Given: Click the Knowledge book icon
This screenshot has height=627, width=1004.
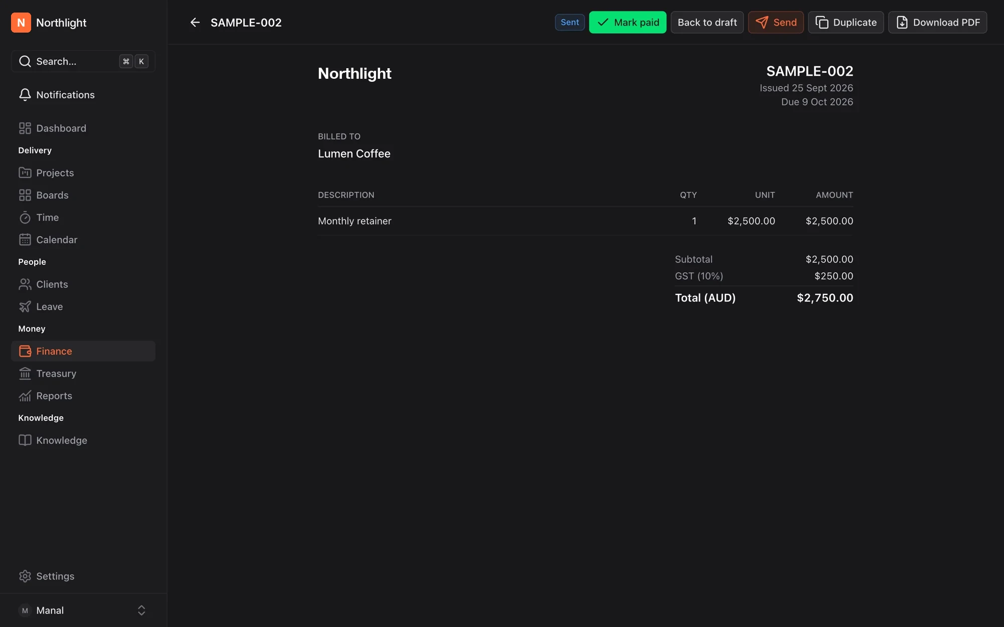Looking at the screenshot, I should [x=25, y=440].
